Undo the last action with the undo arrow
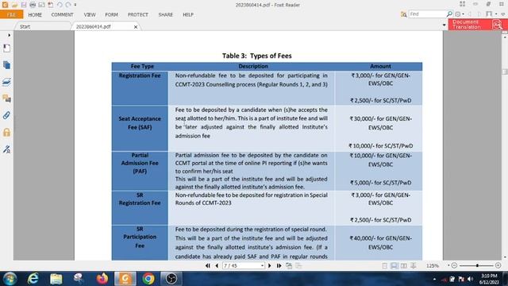Viewport: 508px width, 286px height. [60, 5]
